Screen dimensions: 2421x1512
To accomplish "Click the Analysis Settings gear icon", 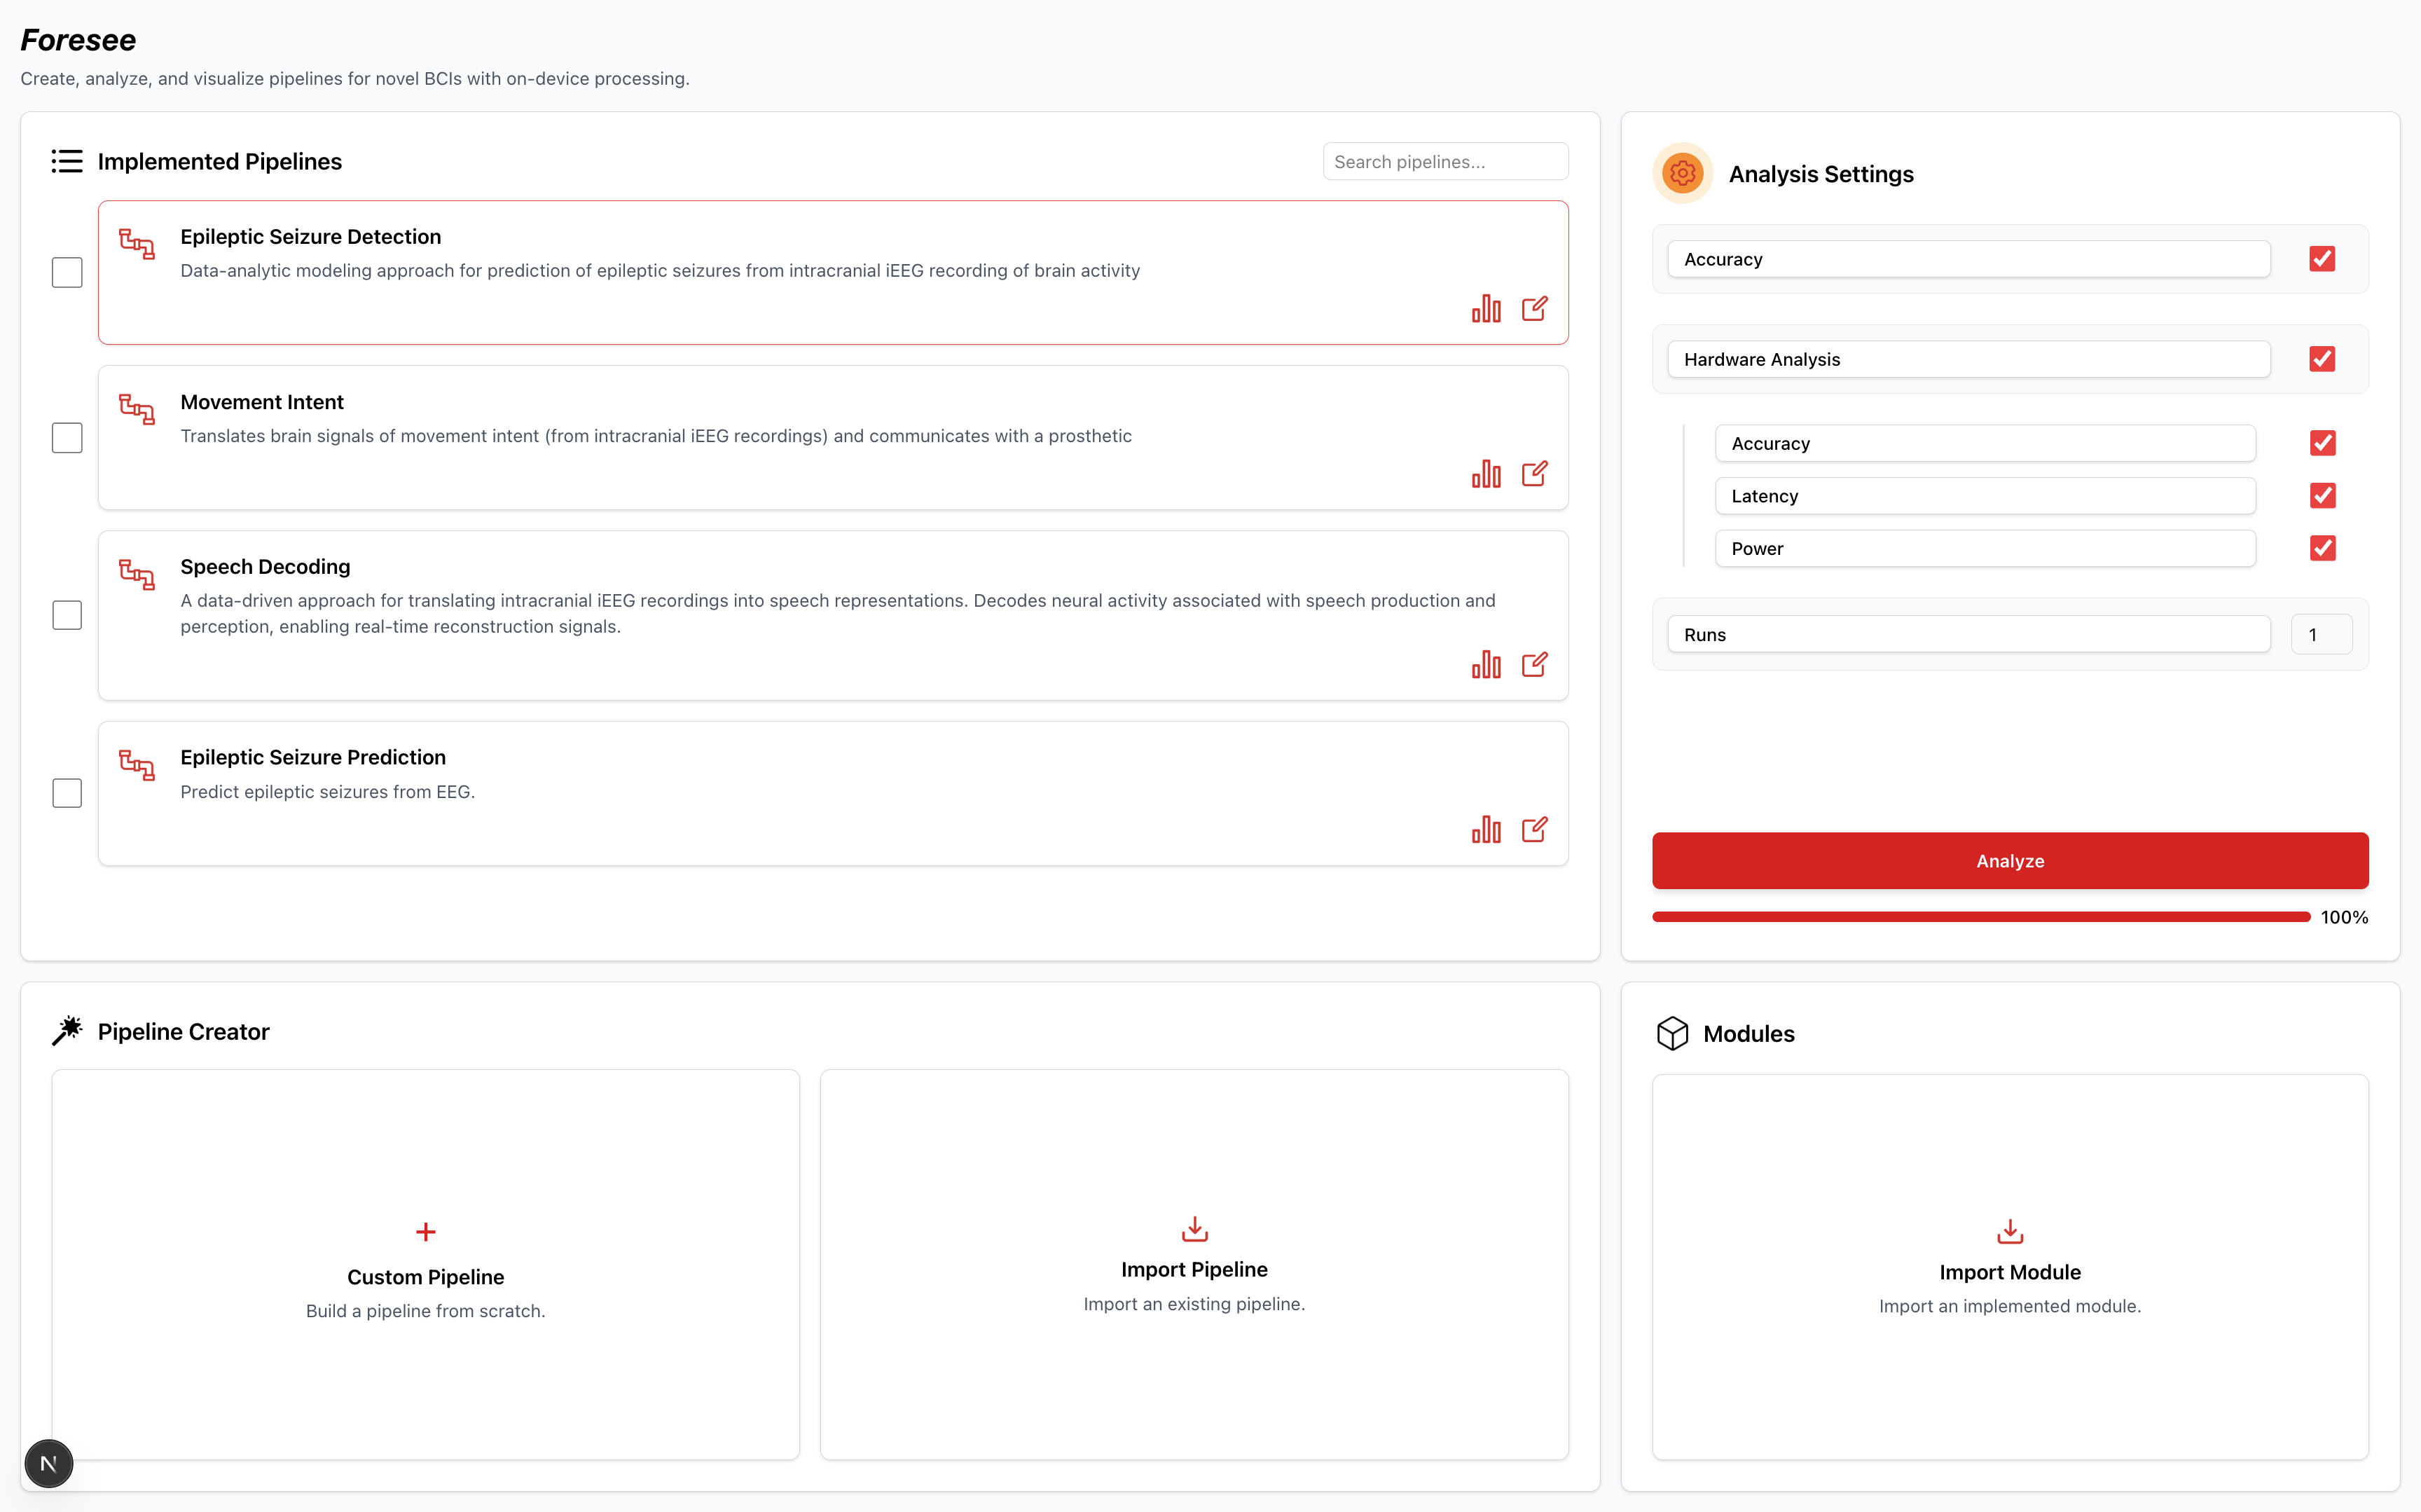I will coord(1683,173).
